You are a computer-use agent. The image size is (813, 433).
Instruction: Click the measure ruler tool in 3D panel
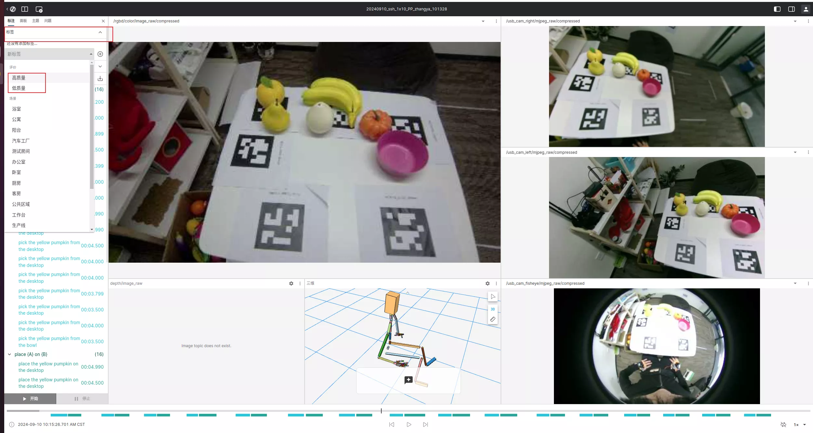pos(493,319)
